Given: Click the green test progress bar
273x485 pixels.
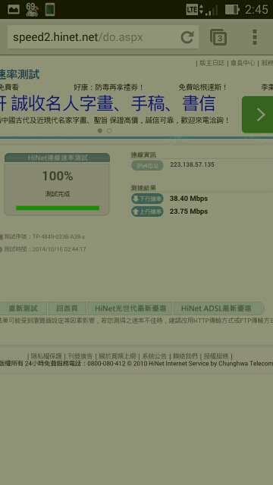Looking at the screenshot, I should point(58,208).
